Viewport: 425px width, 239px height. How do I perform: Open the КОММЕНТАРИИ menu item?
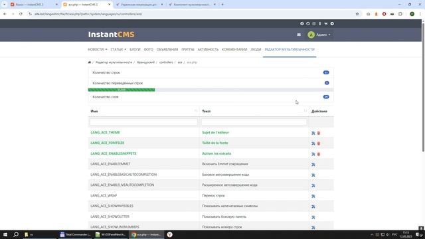[234, 50]
